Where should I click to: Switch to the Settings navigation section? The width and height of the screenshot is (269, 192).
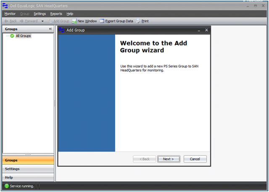(28, 169)
